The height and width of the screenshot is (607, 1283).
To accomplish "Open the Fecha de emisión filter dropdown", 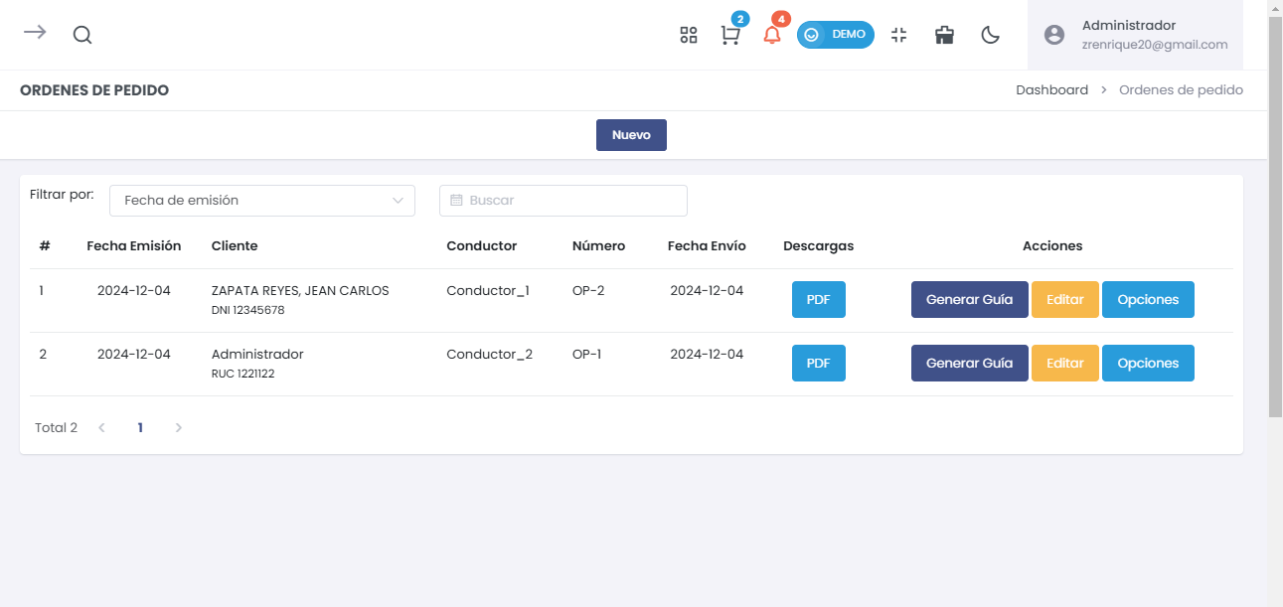I will [261, 200].
